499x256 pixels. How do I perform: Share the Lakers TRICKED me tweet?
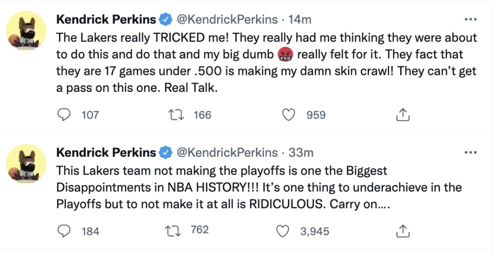(403, 115)
